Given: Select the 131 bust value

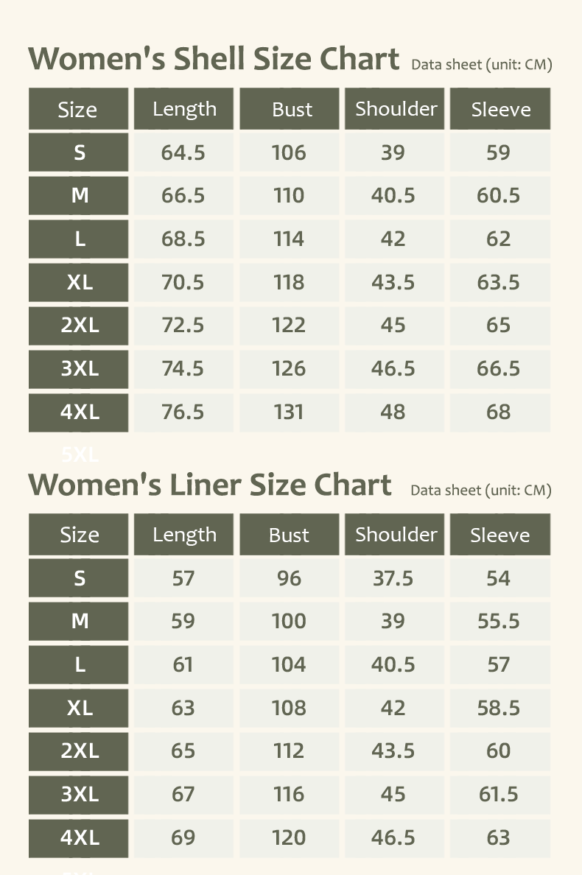Looking at the screenshot, I should pyautogui.click(x=289, y=412).
